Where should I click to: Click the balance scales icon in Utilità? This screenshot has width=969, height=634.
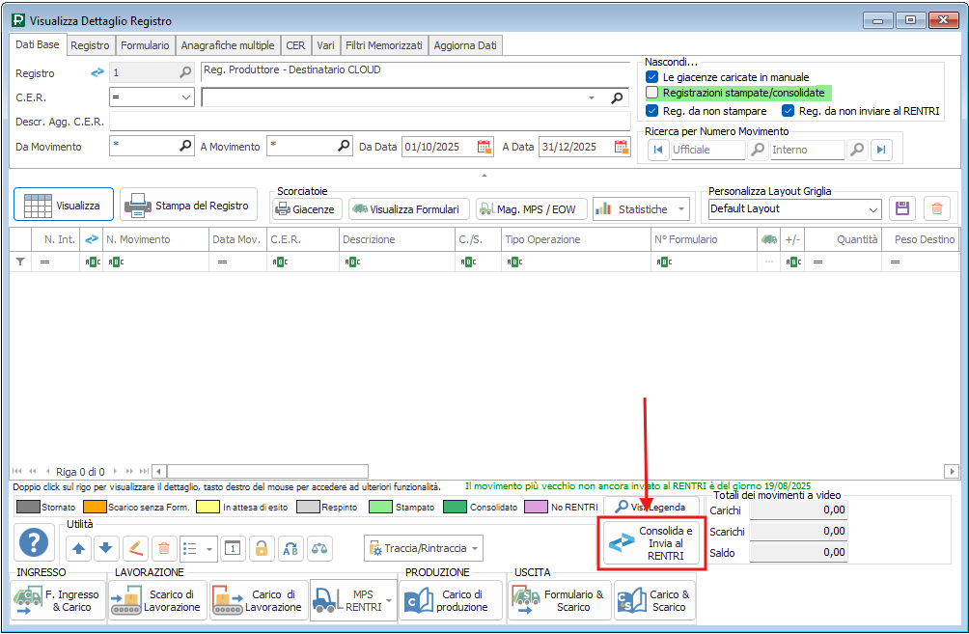click(x=319, y=548)
